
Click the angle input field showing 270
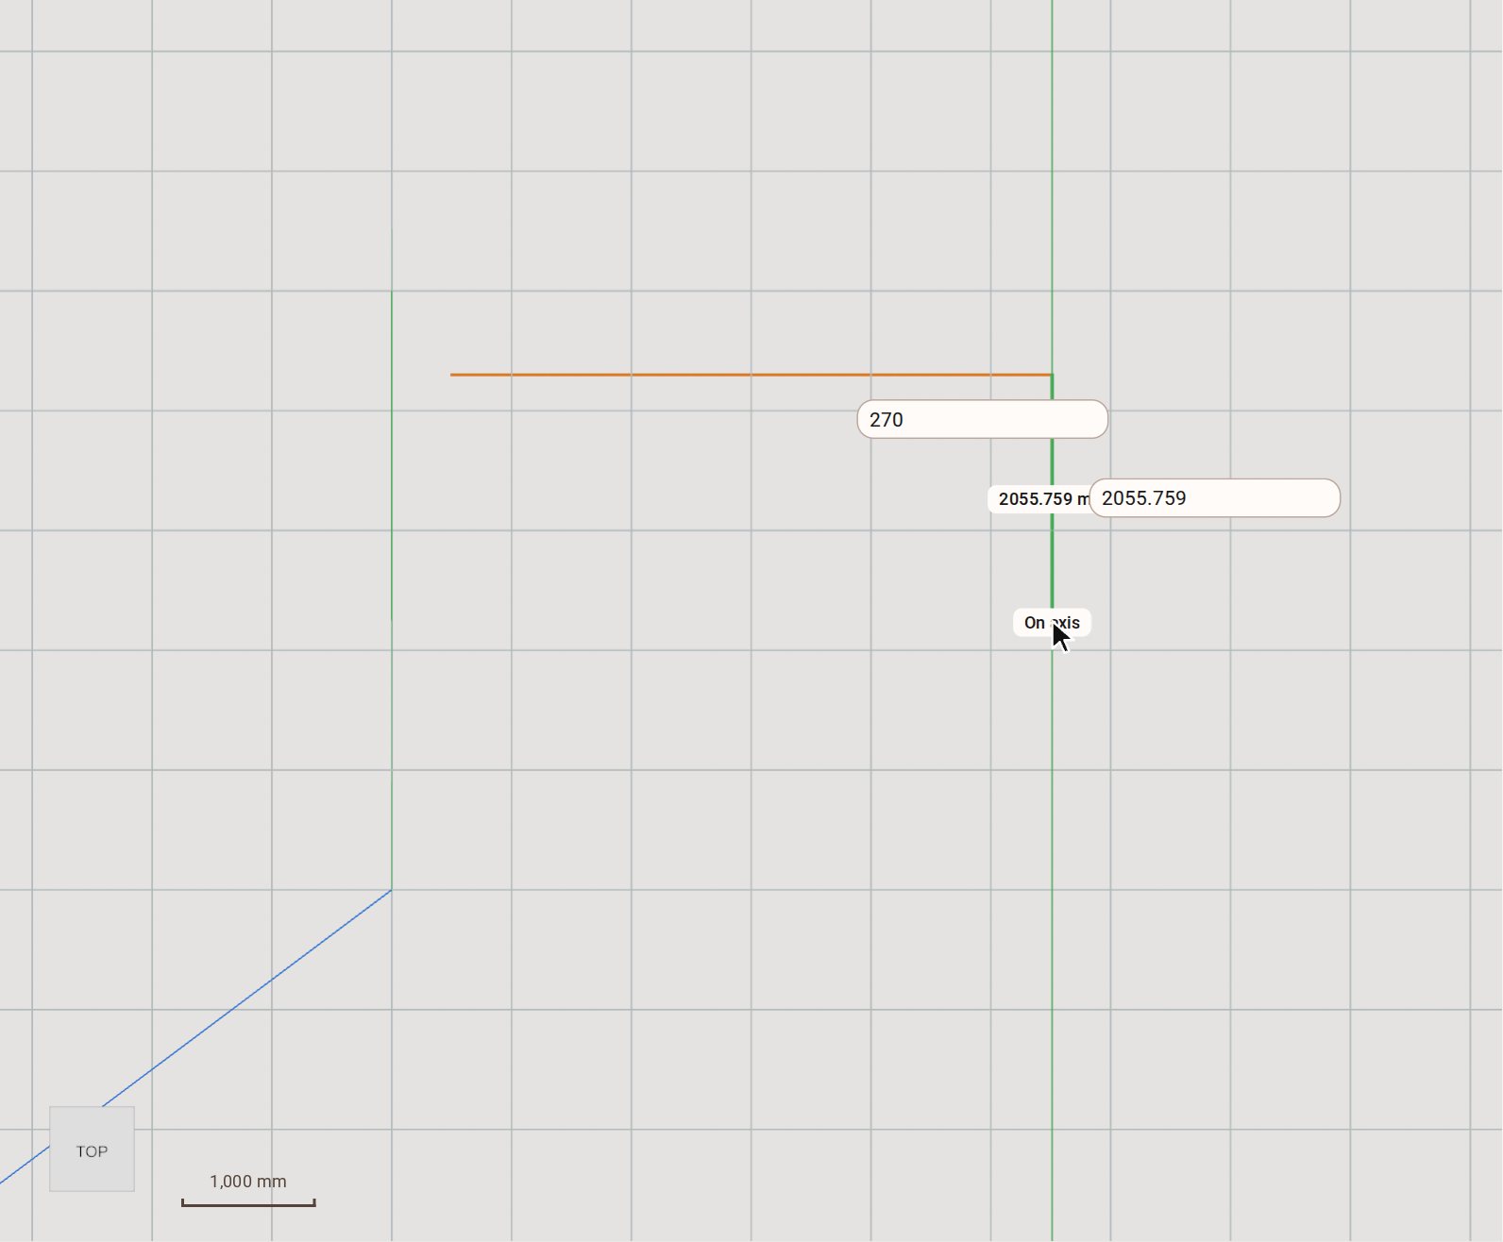point(982,419)
